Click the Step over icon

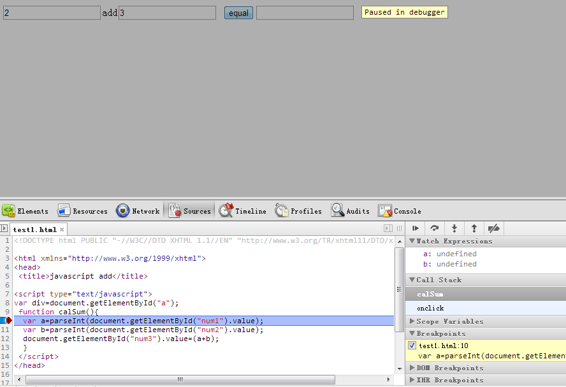coord(435,228)
